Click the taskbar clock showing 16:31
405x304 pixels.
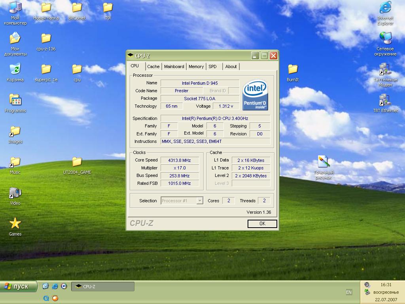pos(386,285)
